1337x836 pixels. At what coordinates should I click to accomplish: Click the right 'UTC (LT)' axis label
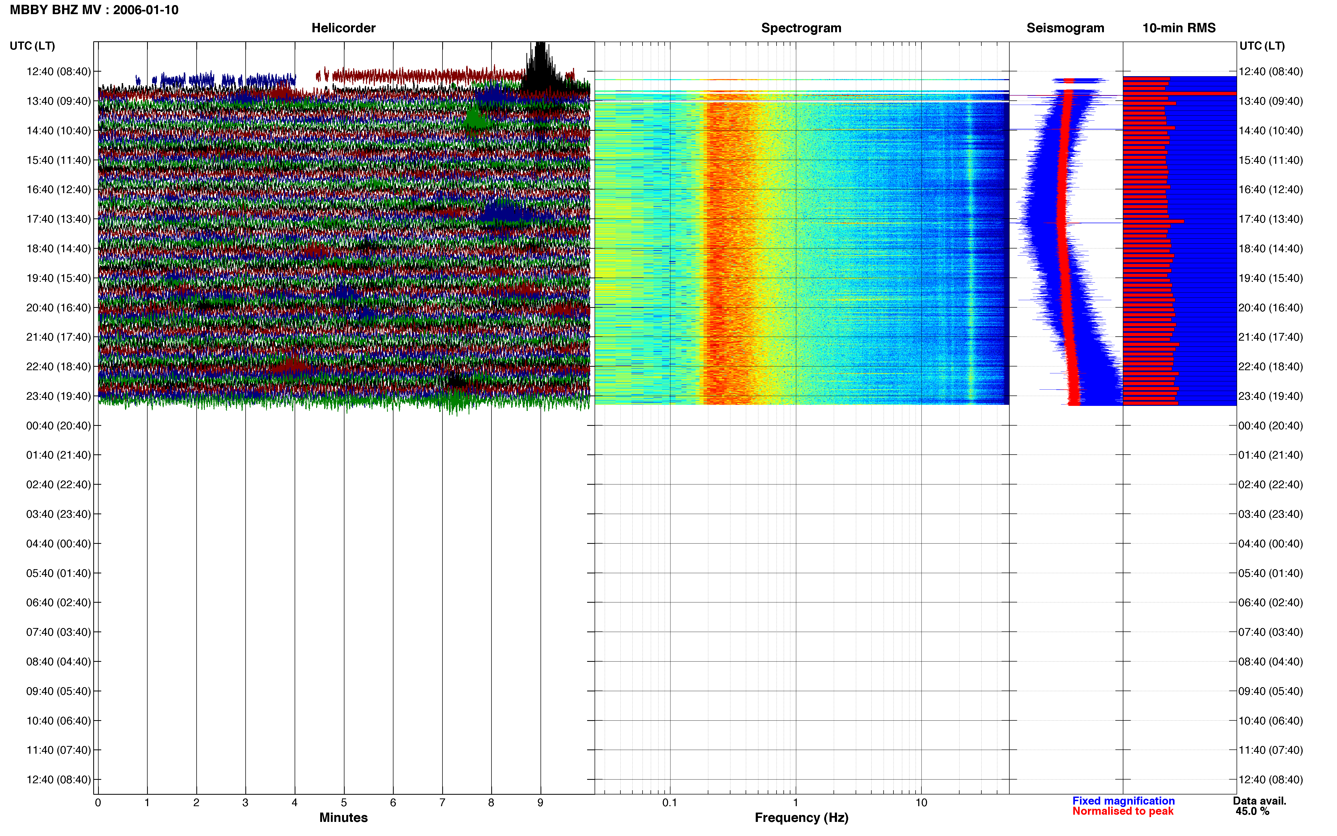(1262, 46)
